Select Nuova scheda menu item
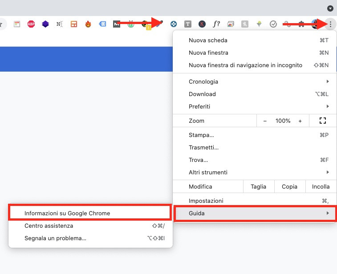Viewport: 337px width, 274px height. 255,40
